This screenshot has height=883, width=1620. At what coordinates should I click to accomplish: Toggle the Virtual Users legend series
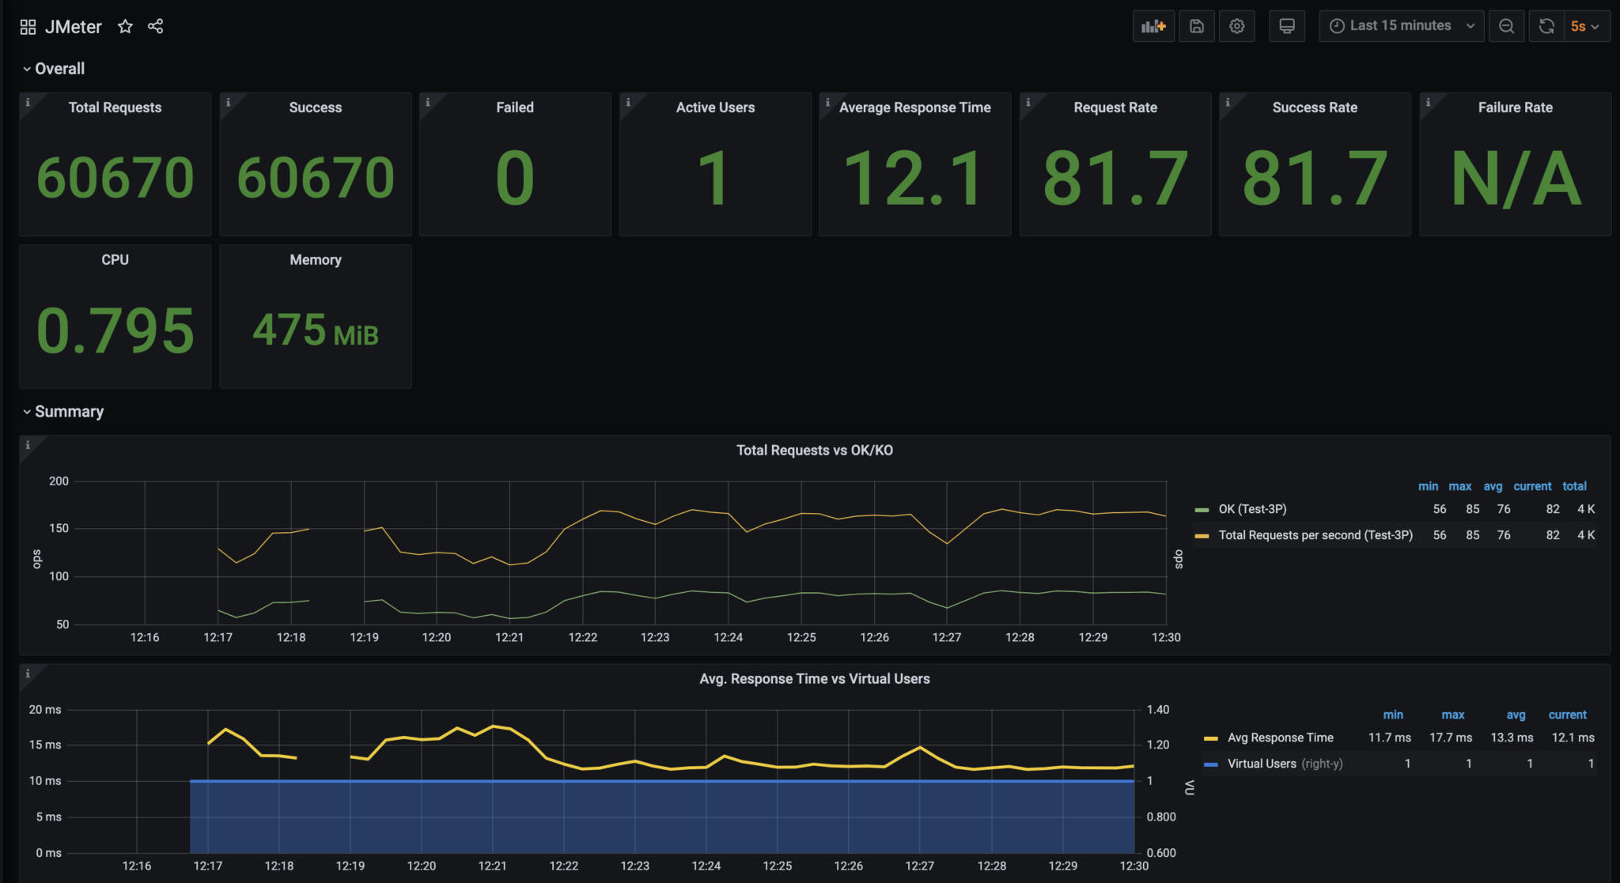point(1261,764)
